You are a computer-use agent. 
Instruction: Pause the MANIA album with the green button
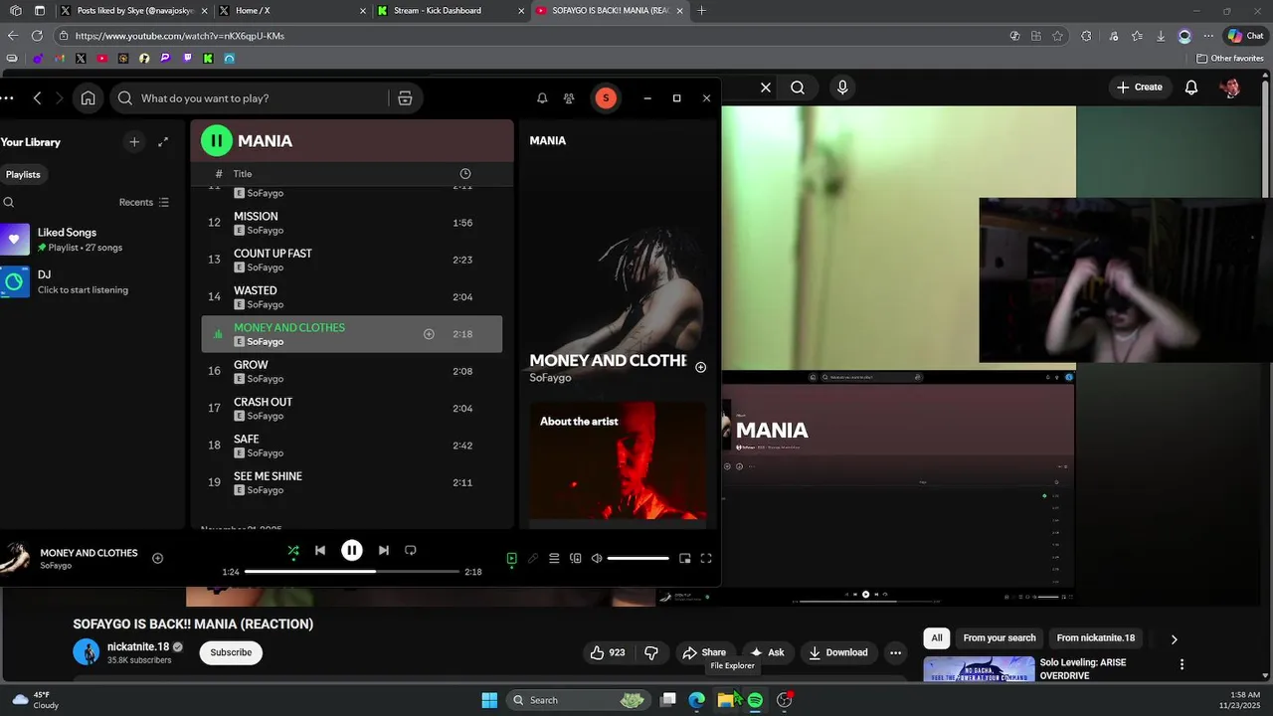coord(217,140)
